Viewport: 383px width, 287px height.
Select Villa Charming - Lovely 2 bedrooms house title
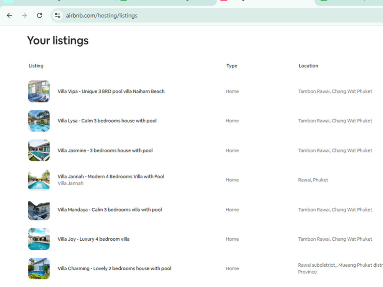click(114, 269)
